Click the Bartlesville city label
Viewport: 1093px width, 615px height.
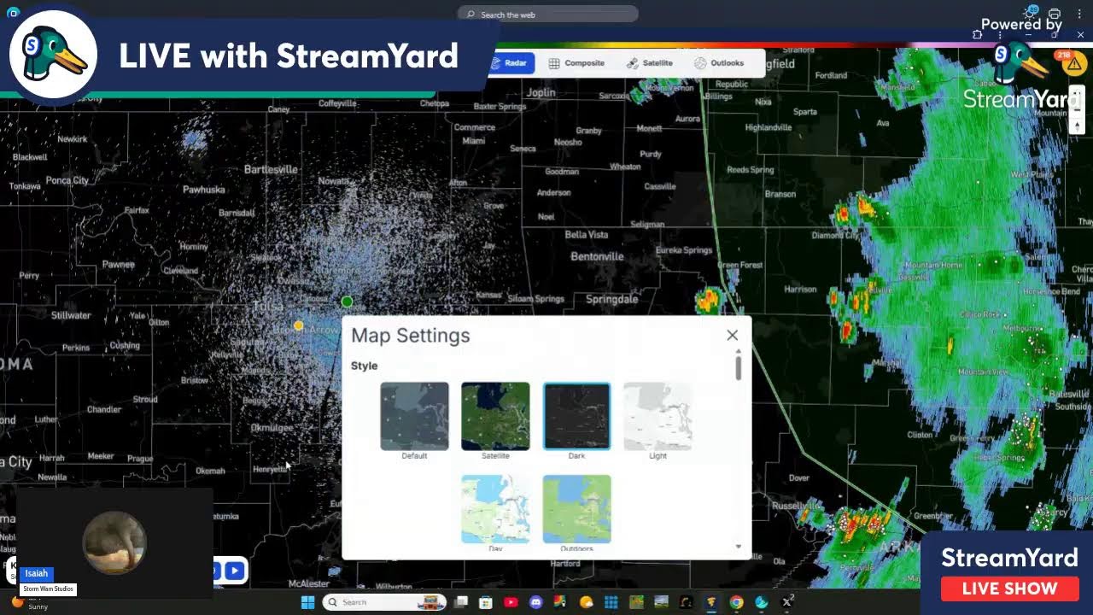point(271,169)
